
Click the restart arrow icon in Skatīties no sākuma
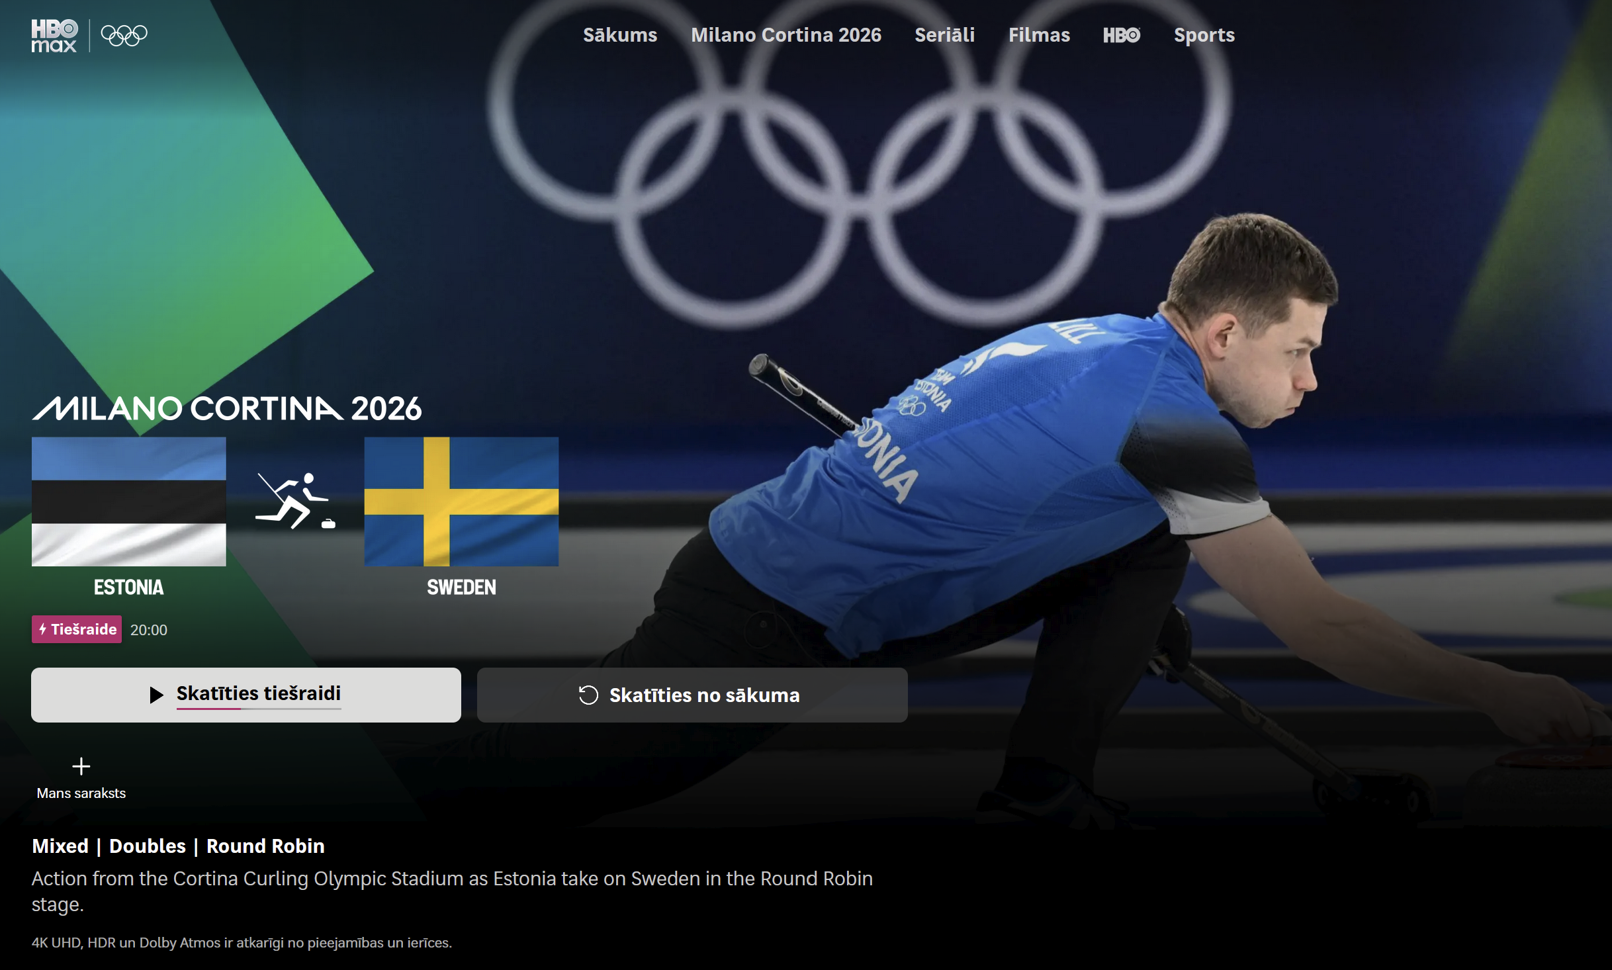point(588,695)
